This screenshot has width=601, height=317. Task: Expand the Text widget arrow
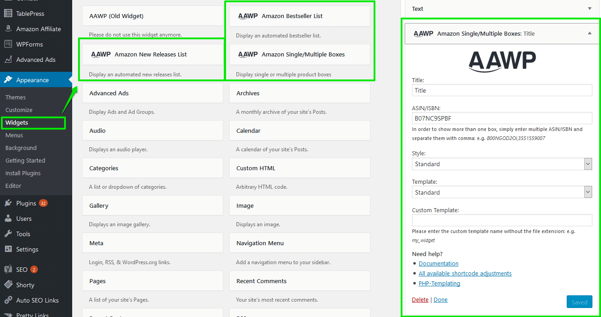pos(589,9)
